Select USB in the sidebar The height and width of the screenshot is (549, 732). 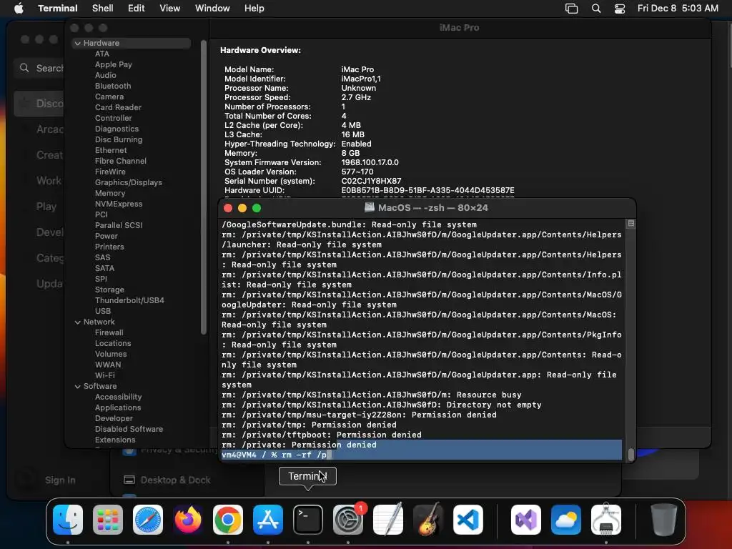[103, 312]
